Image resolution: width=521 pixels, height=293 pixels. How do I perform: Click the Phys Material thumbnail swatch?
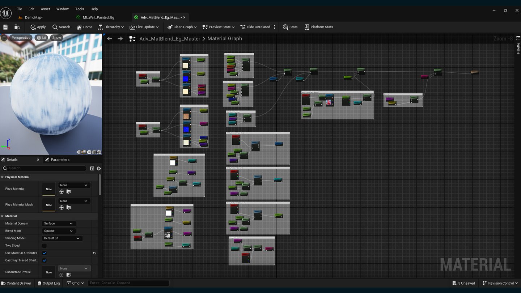click(49, 189)
